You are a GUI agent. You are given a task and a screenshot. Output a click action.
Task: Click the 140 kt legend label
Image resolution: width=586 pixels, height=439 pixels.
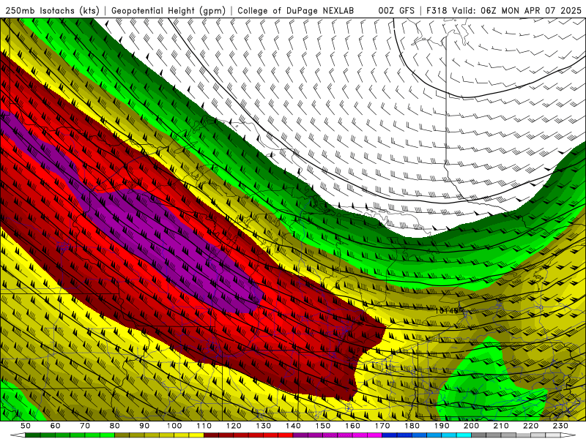[294, 426]
